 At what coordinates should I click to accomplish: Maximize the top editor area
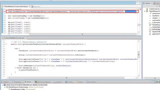140,3
